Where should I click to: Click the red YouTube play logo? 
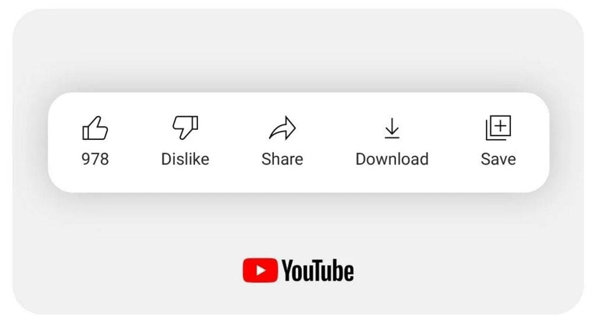point(260,270)
